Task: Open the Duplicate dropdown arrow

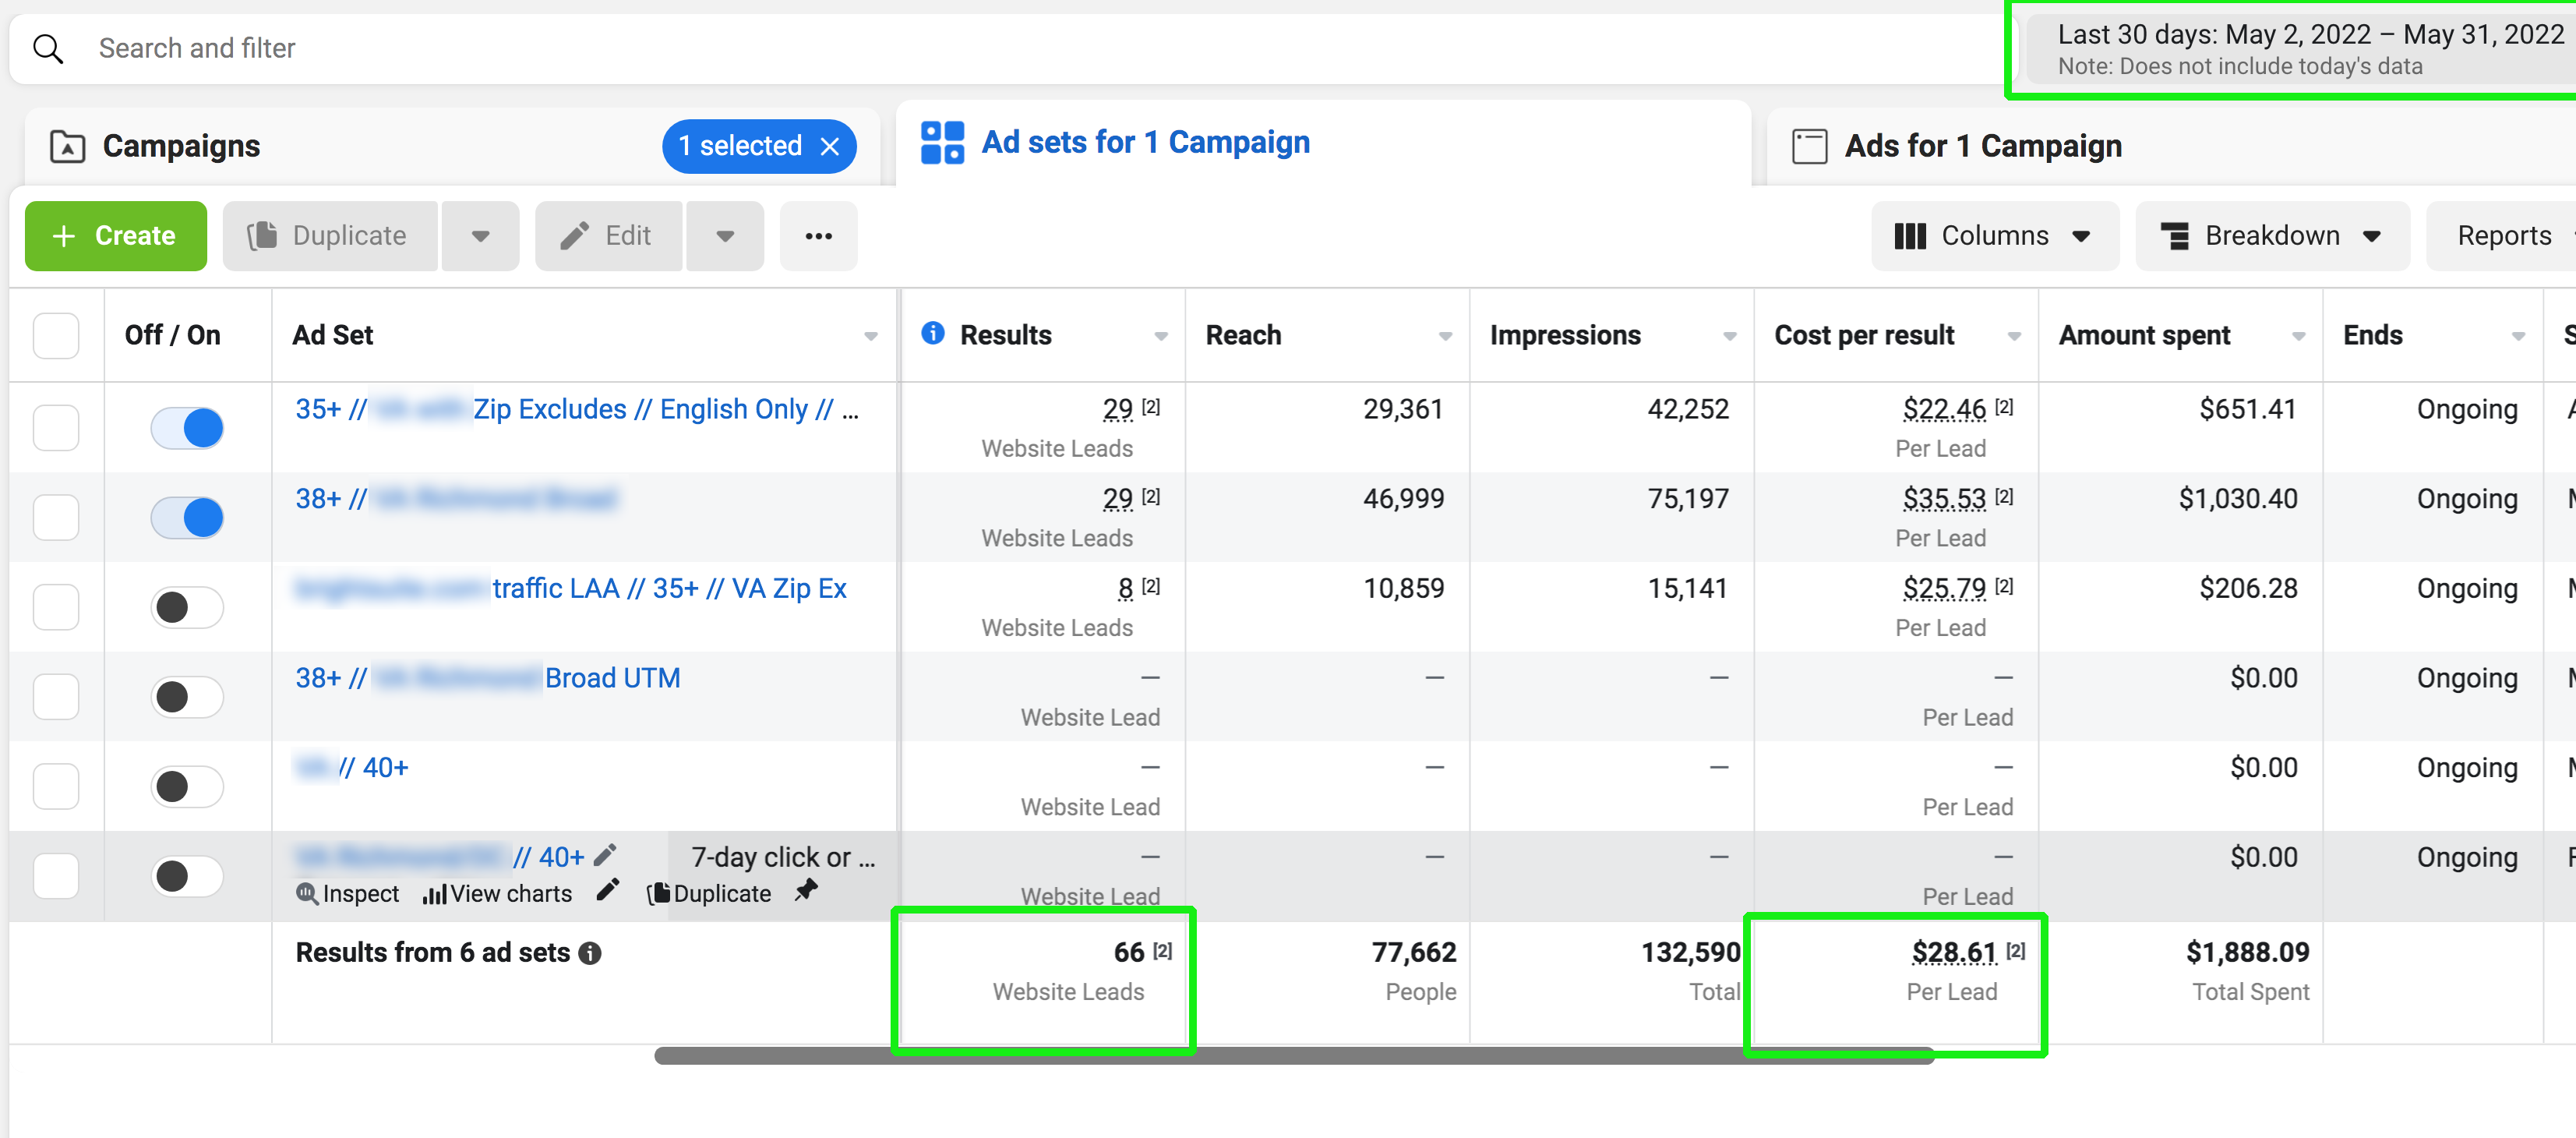Action: [481, 236]
